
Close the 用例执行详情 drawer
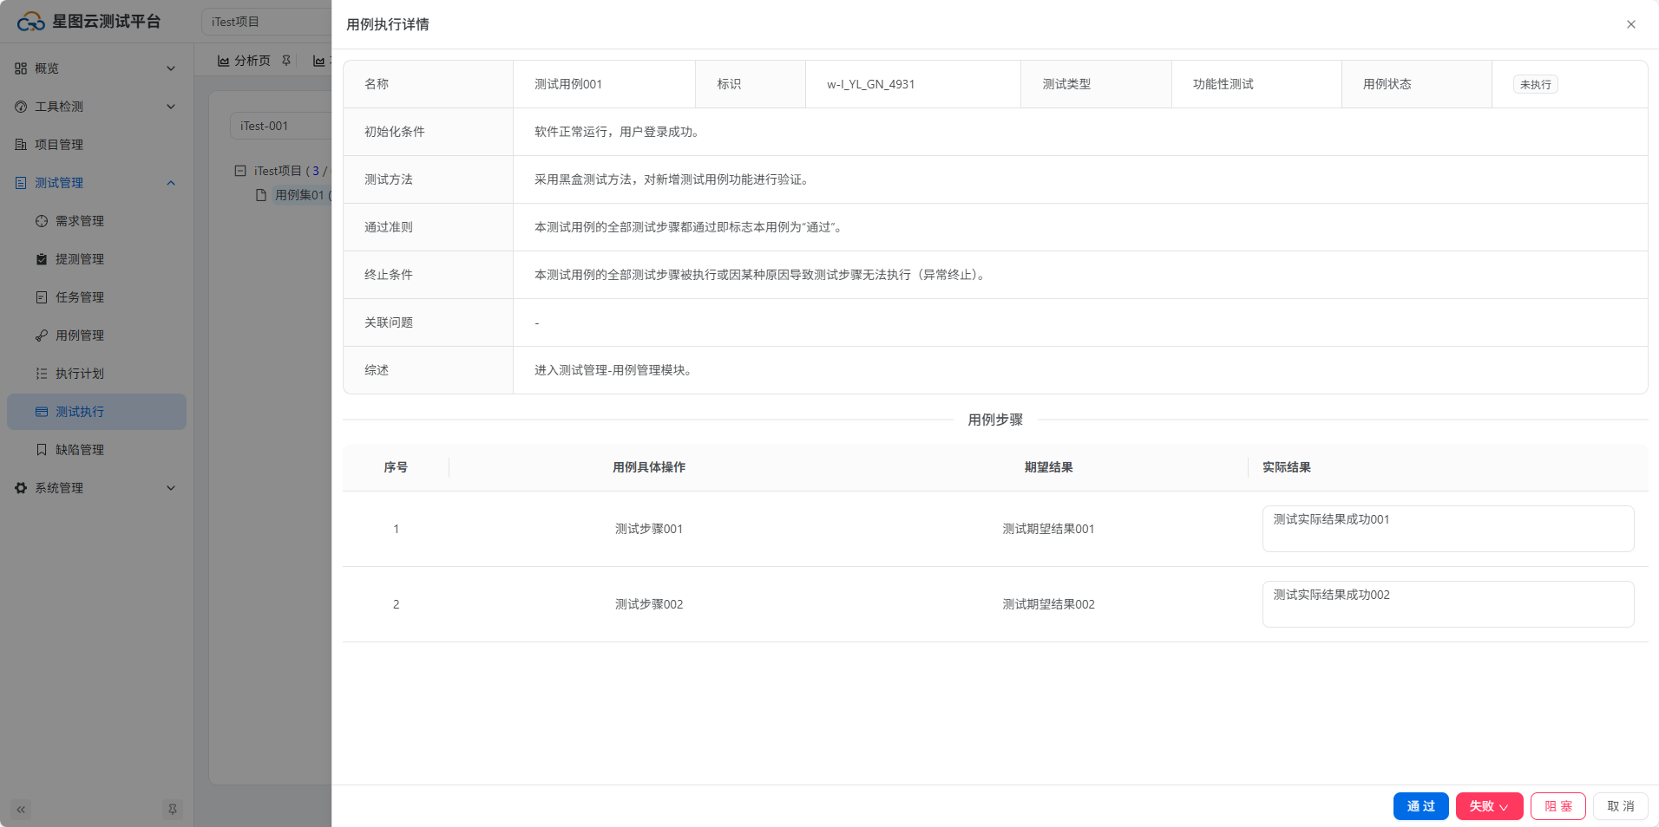[1630, 24]
